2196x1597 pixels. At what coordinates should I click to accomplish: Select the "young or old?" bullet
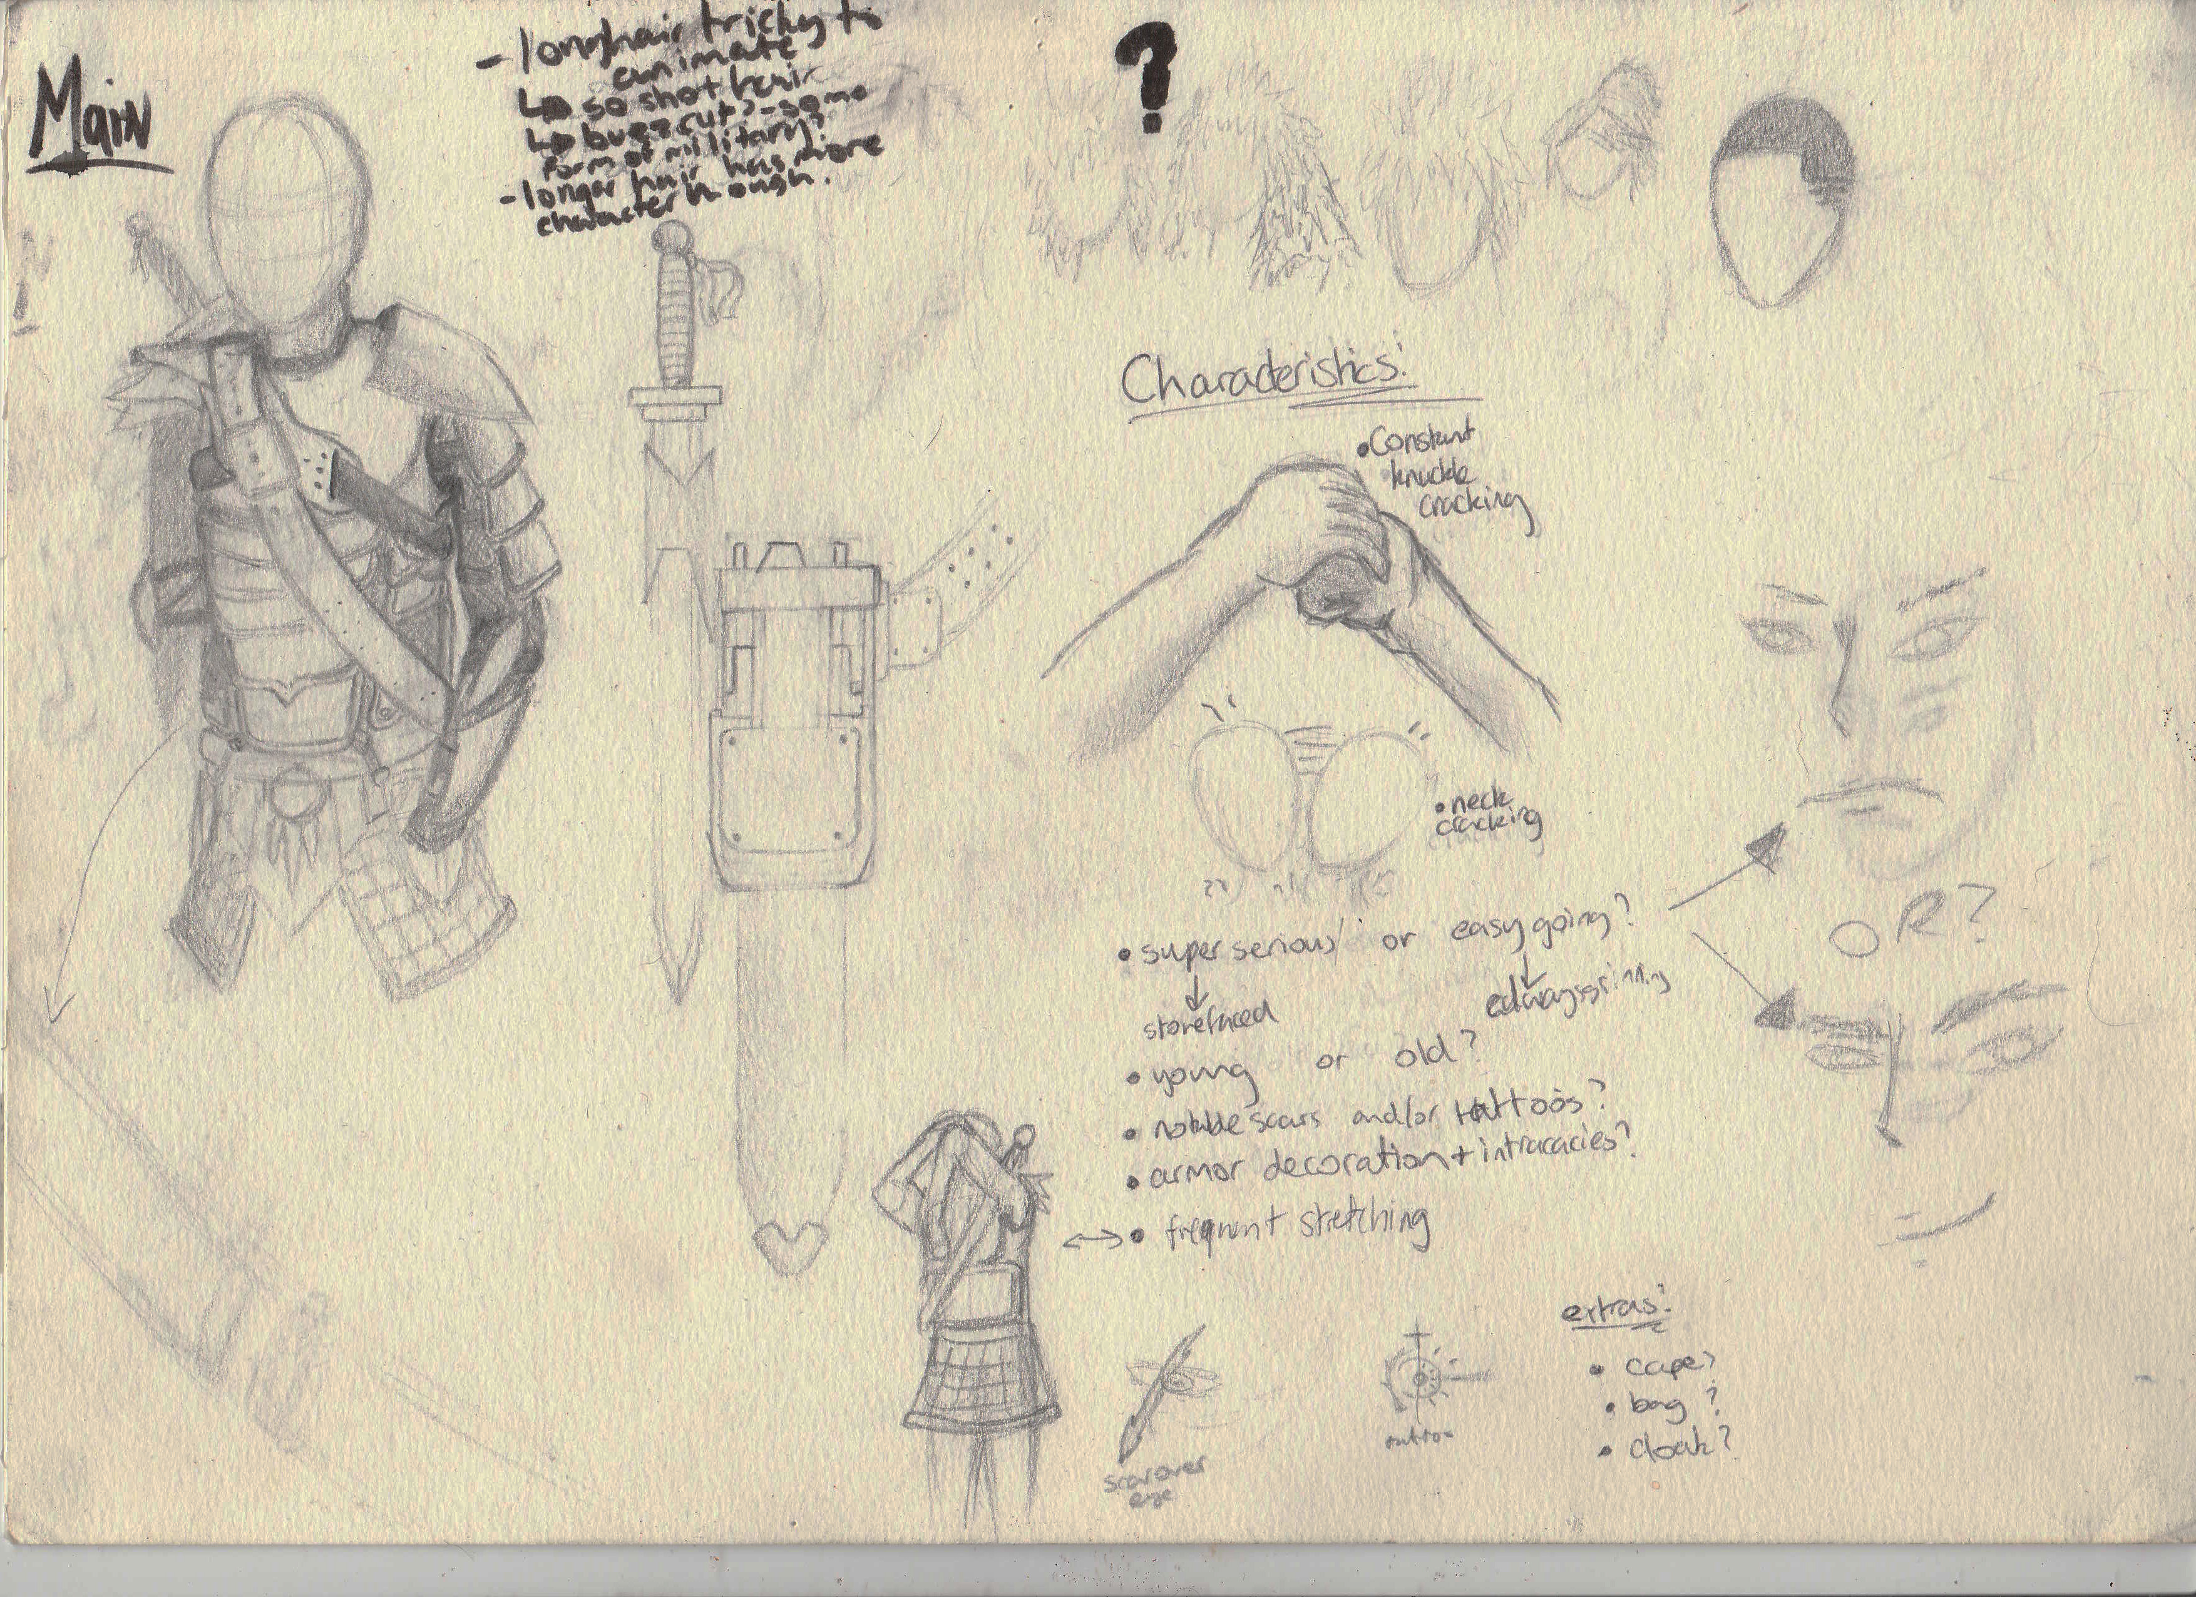[1302, 1064]
